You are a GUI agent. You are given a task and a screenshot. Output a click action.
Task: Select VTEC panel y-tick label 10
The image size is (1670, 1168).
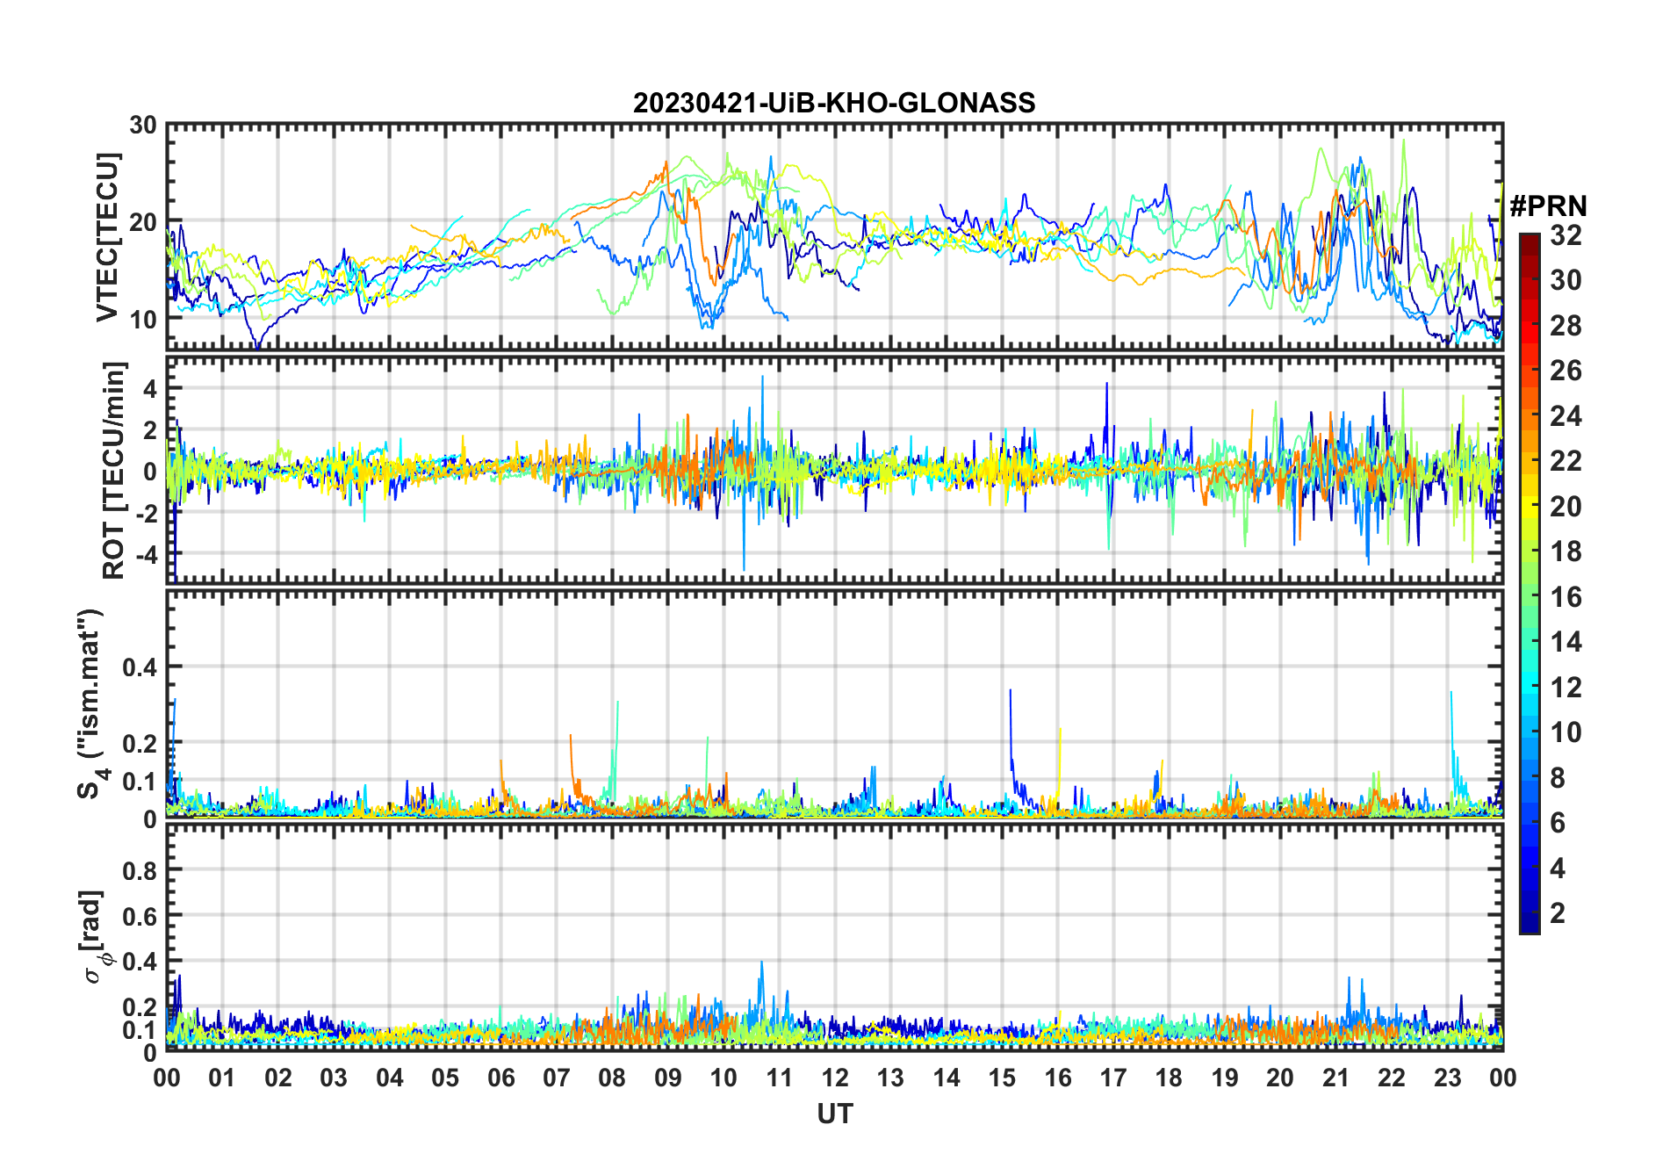coord(143,319)
